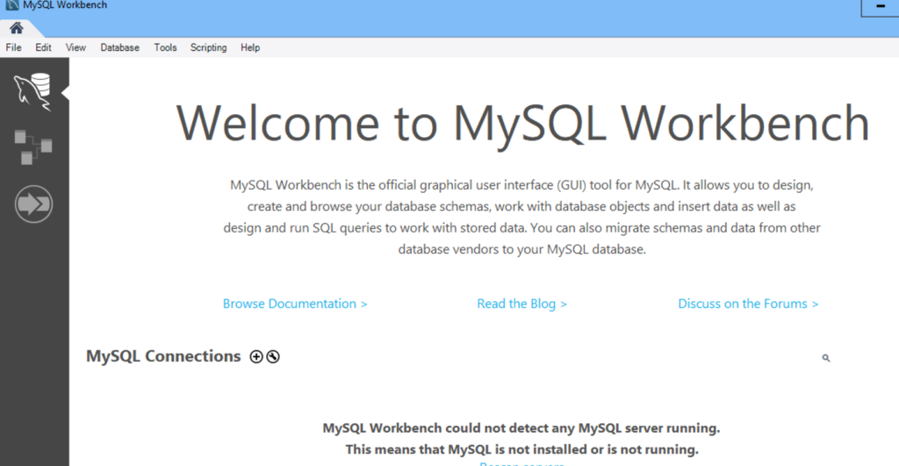This screenshot has width=899, height=466.
Task: Click the plus icon to add a connection
Action: pos(256,356)
